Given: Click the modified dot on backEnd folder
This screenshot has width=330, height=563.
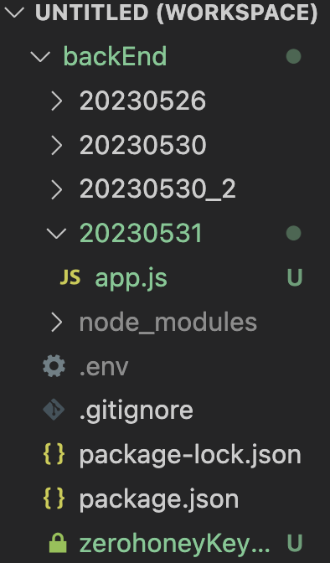Looking at the screenshot, I should 294,56.
